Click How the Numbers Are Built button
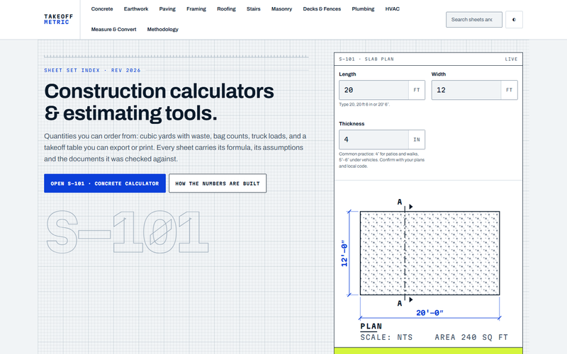This screenshot has width=567, height=354. pyautogui.click(x=218, y=183)
